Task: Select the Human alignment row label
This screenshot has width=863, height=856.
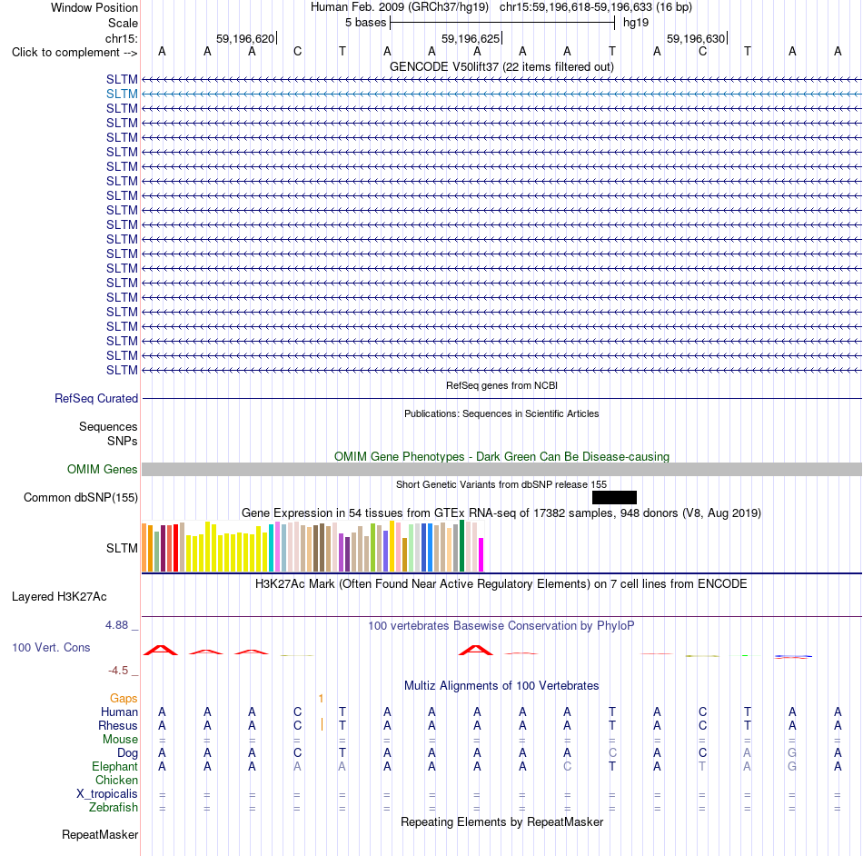Action: [x=119, y=712]
